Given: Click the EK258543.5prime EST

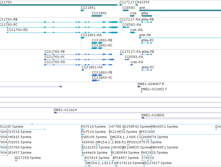Looking at the screenshot, I should [124, 129].
